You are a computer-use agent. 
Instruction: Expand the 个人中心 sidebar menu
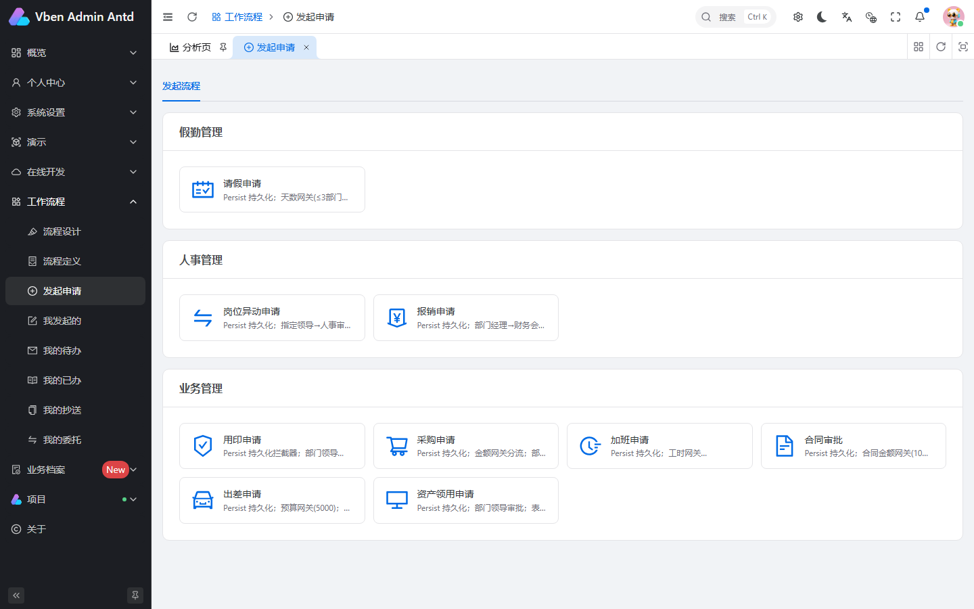pos(75,83)
